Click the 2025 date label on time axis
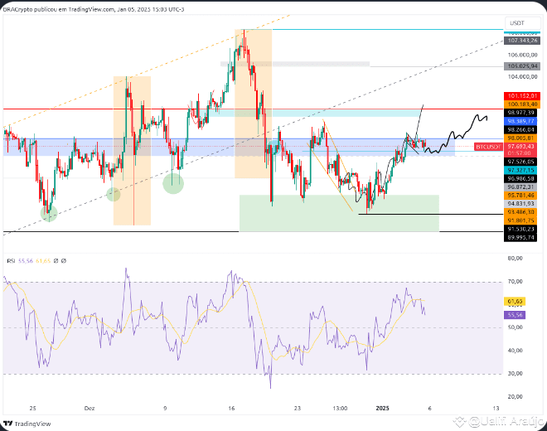 point(382,409)
